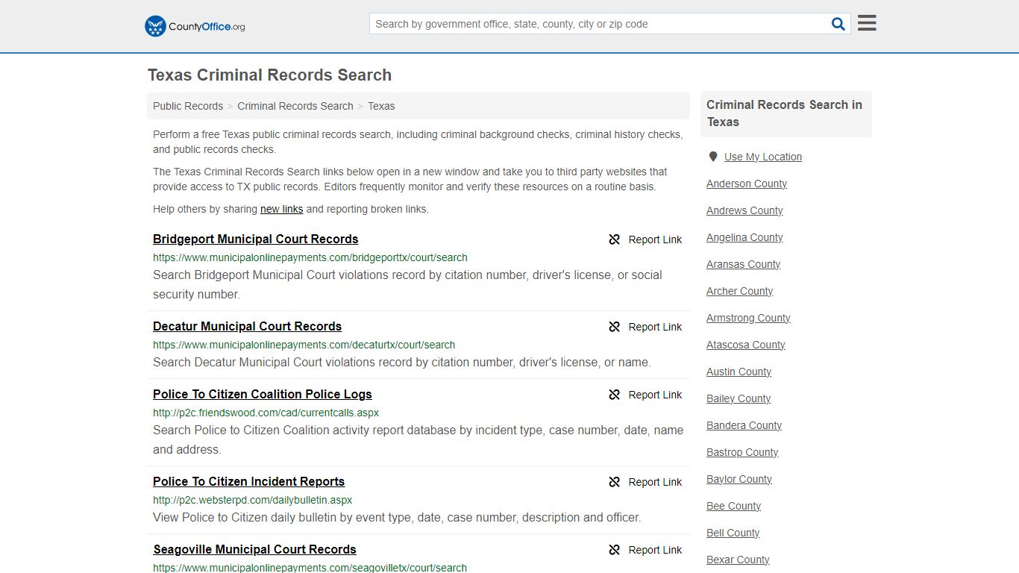The width and height of the screenshot is (1019, 573).
Task: Report Link for Coalition Police Logs
Action: click(x=655, y=395)
